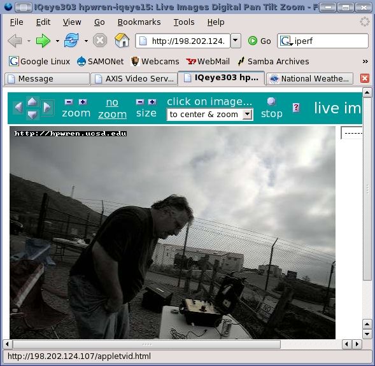Reload the page with the refresh icon

[71, 40]
